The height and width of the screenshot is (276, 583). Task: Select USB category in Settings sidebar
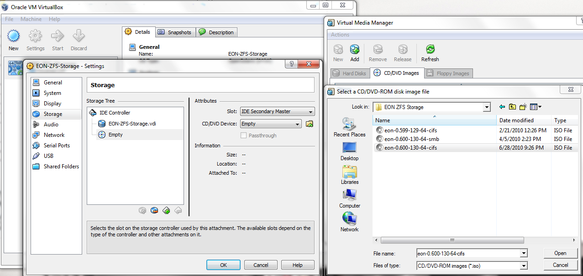[56, 156]
